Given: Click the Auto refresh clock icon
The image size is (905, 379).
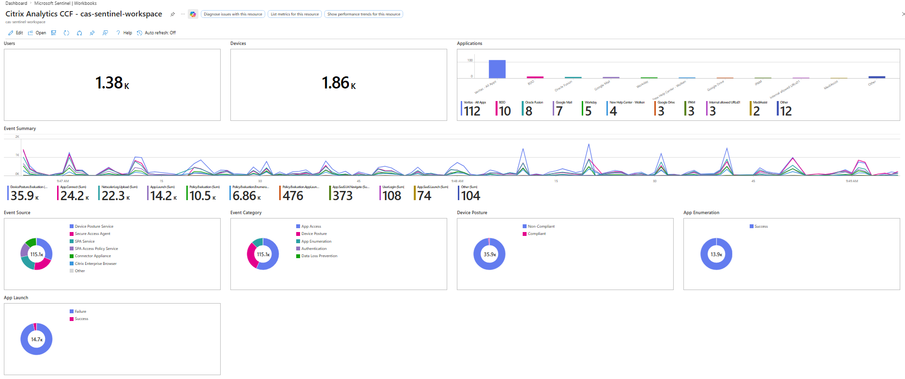Looking at the screenshot, I should click(x=139, y=33).
